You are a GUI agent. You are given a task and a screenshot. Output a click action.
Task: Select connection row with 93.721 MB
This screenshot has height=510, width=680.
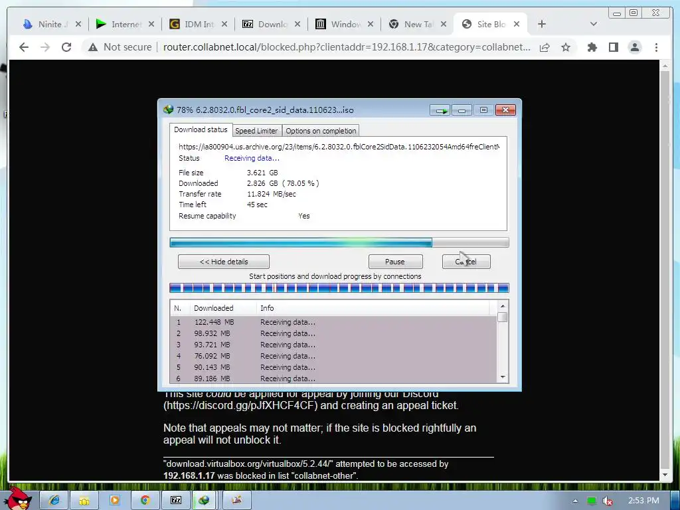tap(333, 345)
